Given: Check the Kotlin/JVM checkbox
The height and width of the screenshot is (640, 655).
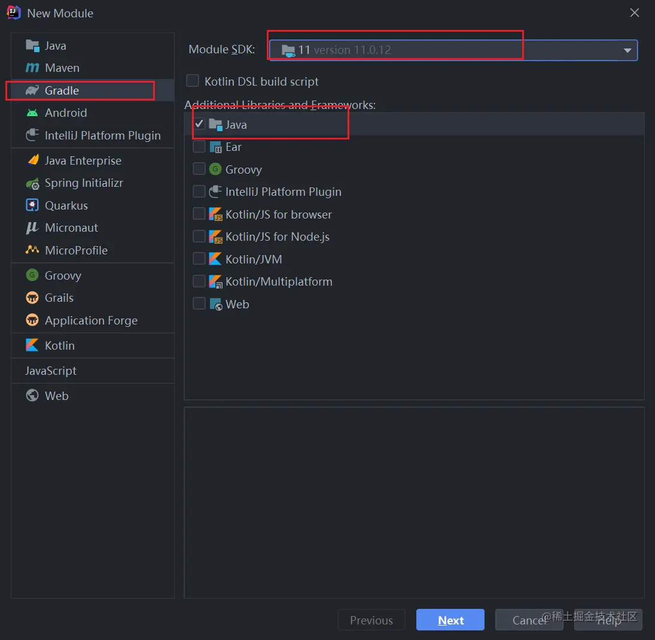Looking at the screenshot, I should (199, 259).
